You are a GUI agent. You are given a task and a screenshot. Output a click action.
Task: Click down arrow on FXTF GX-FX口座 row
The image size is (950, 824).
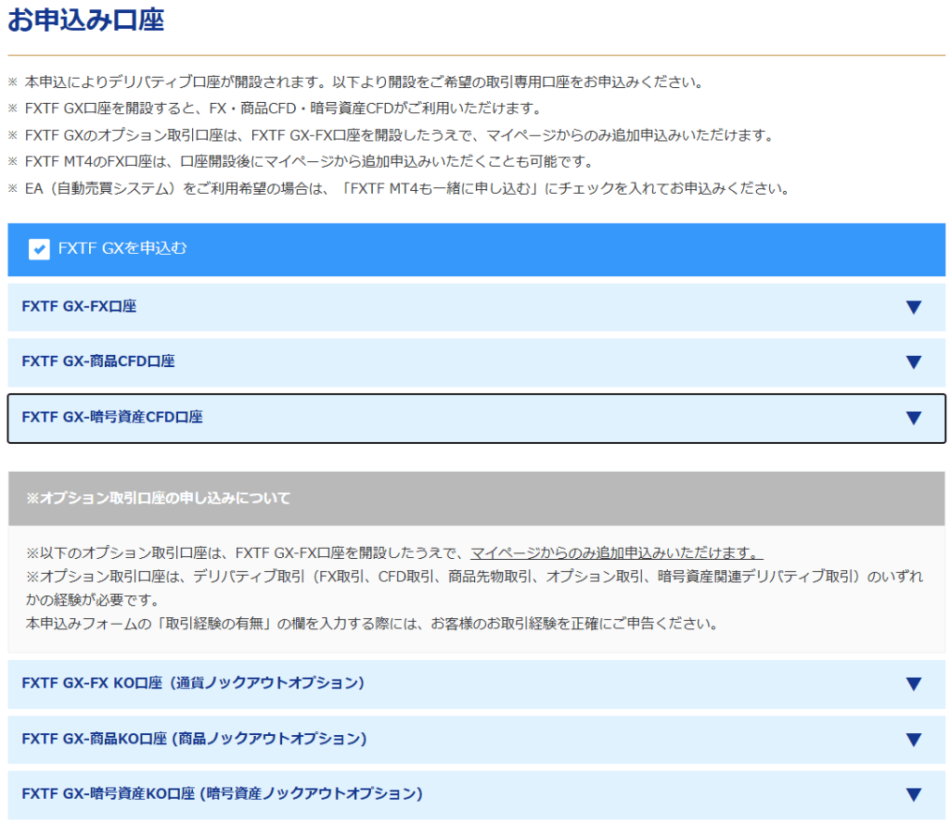pyautogui.click(x=913, y=307)
